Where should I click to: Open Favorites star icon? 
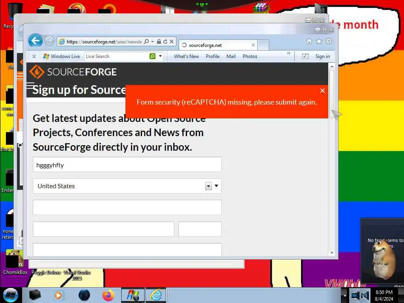point(319,41)
